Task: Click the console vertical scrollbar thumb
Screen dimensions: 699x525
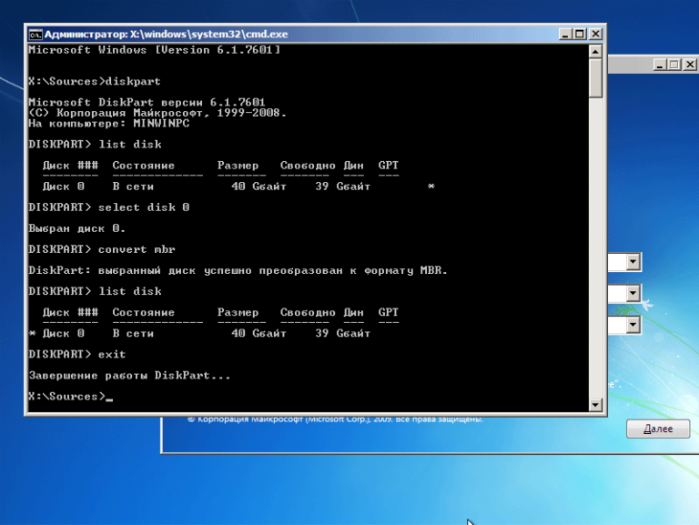Action: point(595,78)
